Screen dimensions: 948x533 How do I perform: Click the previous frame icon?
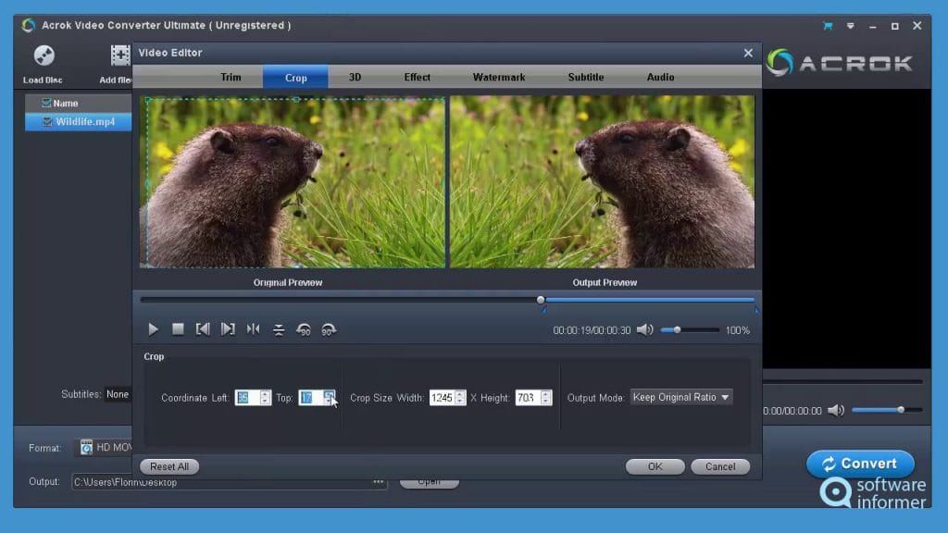pos(203,328)
